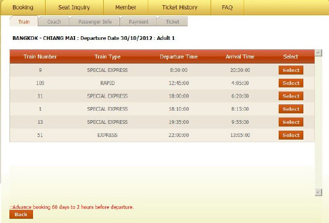The image size is (329, 223).
Task: Open the Seat Inquiry menu
Action: (74, 7)
